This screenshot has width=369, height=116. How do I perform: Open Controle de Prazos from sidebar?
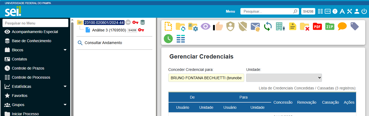[28, 68]
